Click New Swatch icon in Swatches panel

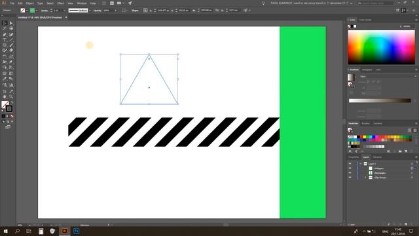(406, 151)
